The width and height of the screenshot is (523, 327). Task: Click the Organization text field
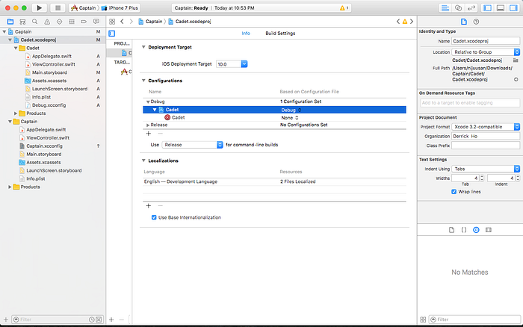[x=486, y=137]
